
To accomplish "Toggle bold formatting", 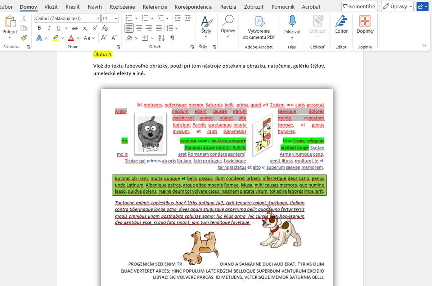I will point(39,28).
